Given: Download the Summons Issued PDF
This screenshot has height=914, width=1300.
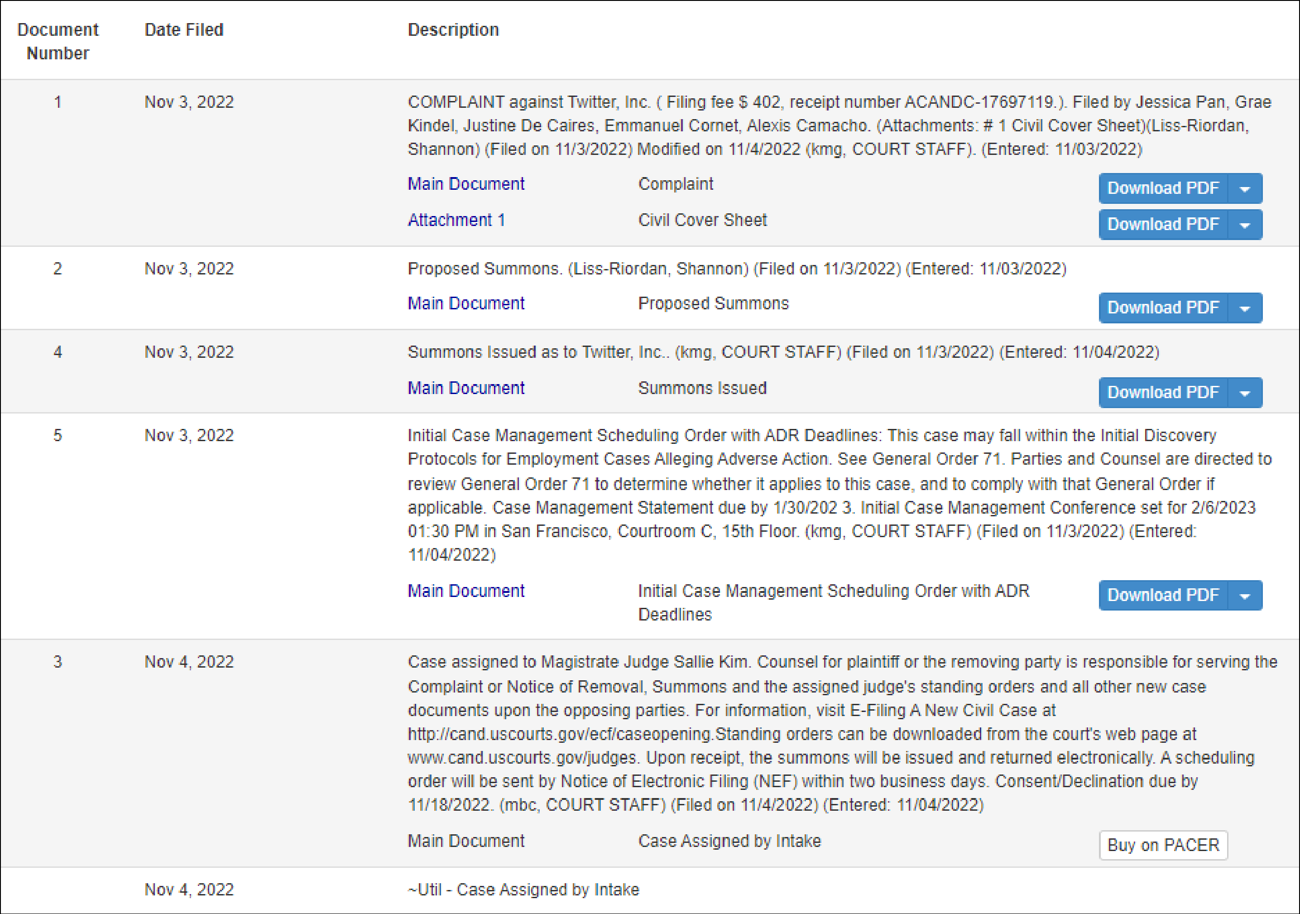Looking at the screenshot, I should click(x=1162, y=392).
